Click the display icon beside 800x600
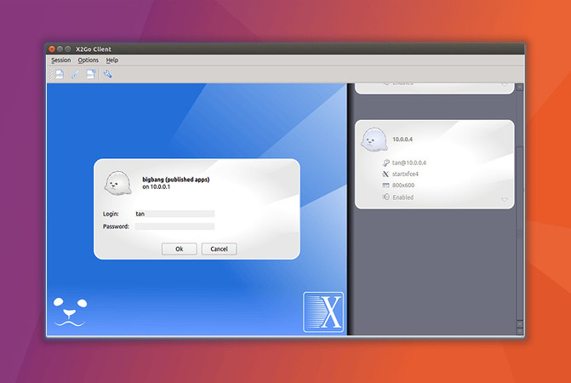 coord(385,186)
